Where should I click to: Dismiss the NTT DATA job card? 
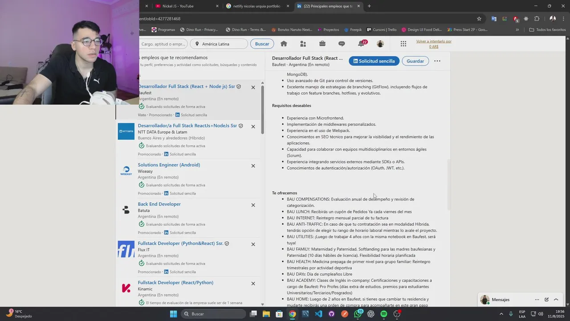(x=253, y=127)
